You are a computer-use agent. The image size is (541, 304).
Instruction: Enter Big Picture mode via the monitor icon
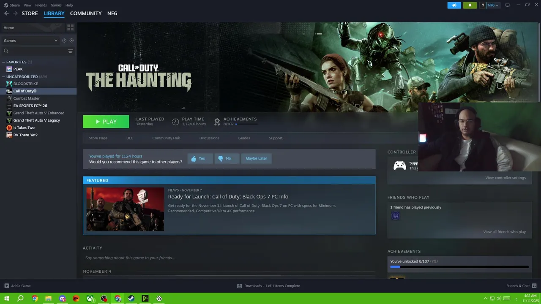click(x=507, y=5)
